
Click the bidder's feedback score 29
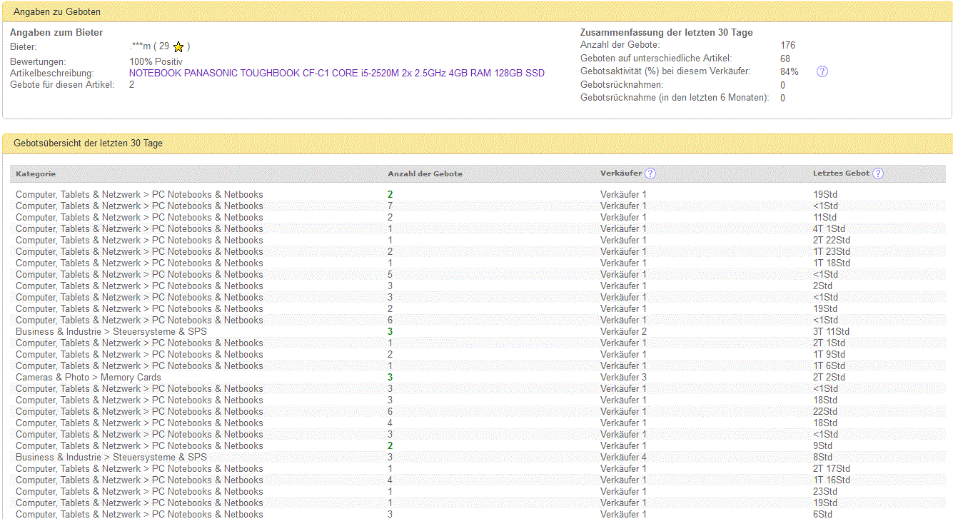(x=164, y=46)
